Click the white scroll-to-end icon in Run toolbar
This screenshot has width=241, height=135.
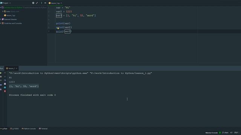[5, 84]
